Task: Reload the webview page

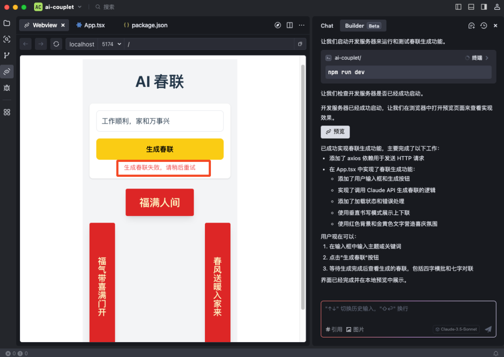Action: pyautogui.click(x=56, y=44)
